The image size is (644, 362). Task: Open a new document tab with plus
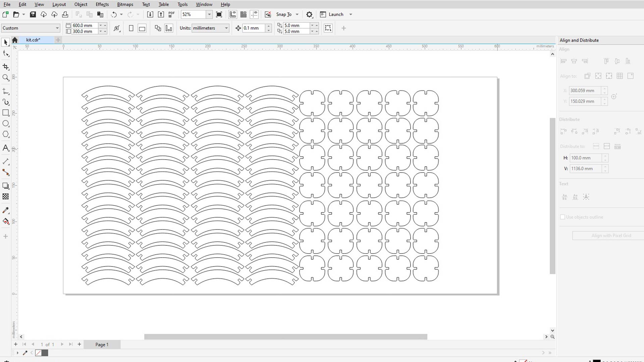(x=58, y=40)
